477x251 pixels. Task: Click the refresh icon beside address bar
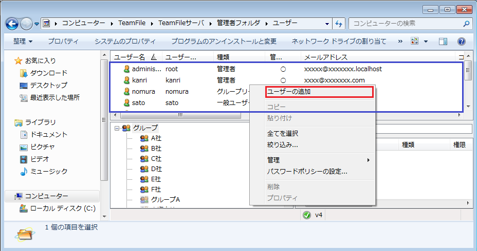(x=339, y=24)
